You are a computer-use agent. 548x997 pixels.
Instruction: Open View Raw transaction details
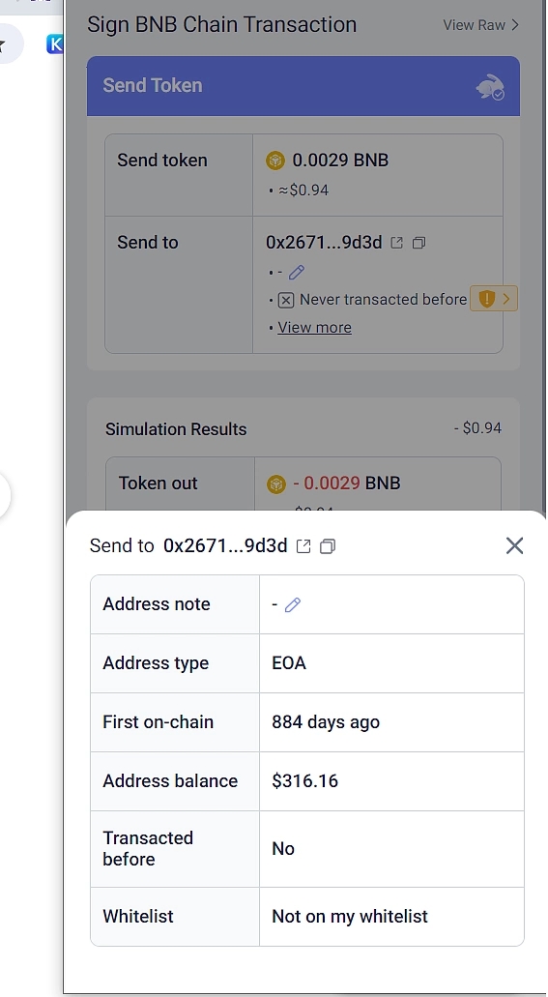[481, 25]
